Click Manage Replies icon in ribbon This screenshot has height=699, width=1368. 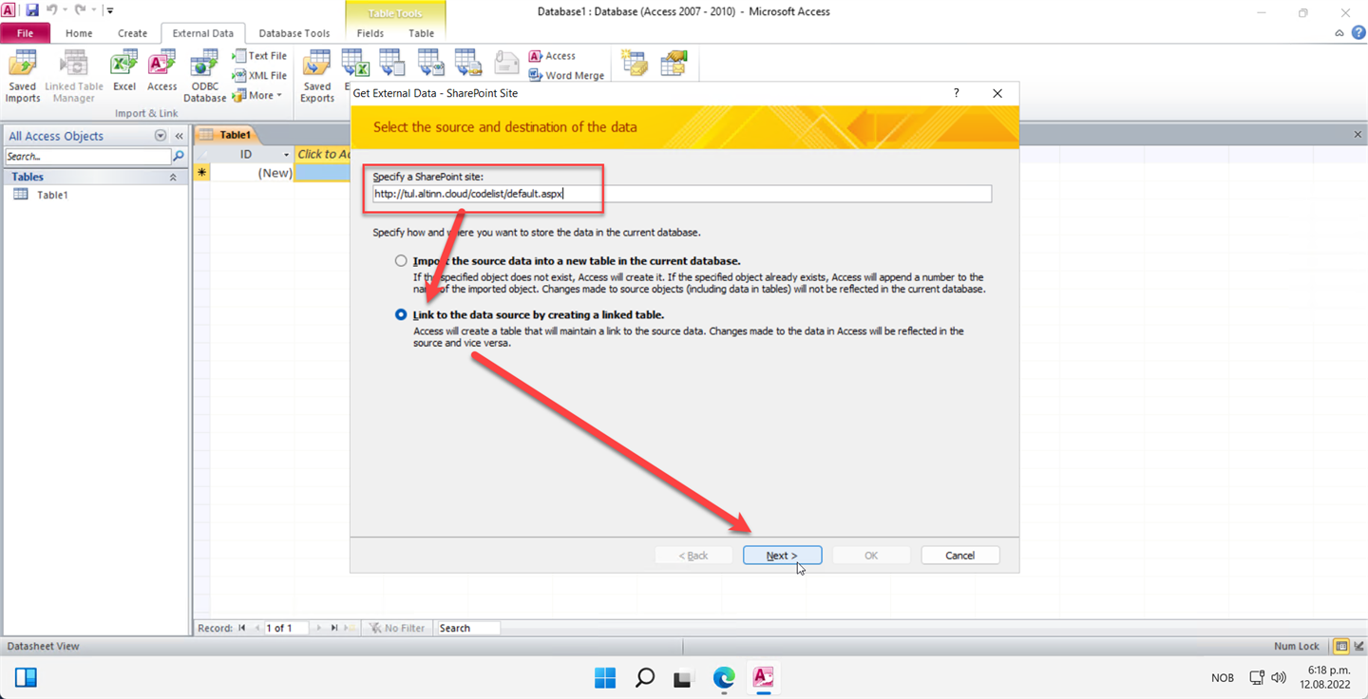pyautogui.click(x=674, y=64)
